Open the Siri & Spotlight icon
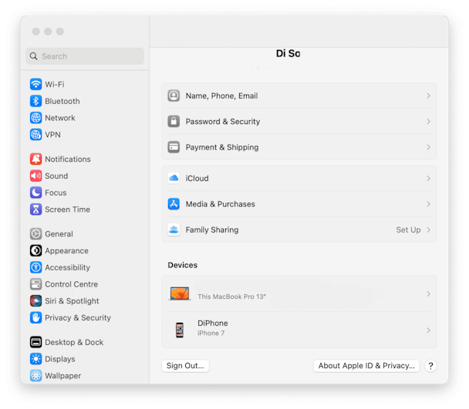This screenshot has height=409, width=469. 35,300
